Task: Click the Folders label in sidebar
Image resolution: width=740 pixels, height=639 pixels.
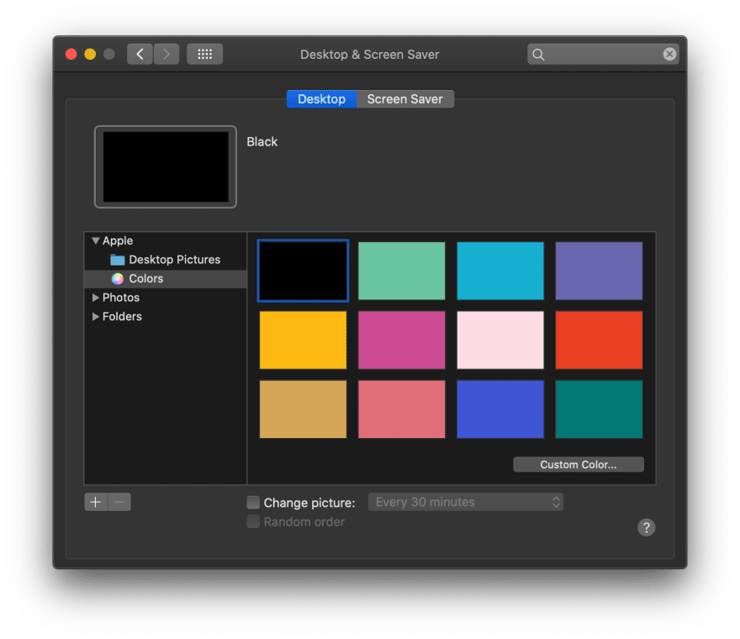Action: click(122, 316)
